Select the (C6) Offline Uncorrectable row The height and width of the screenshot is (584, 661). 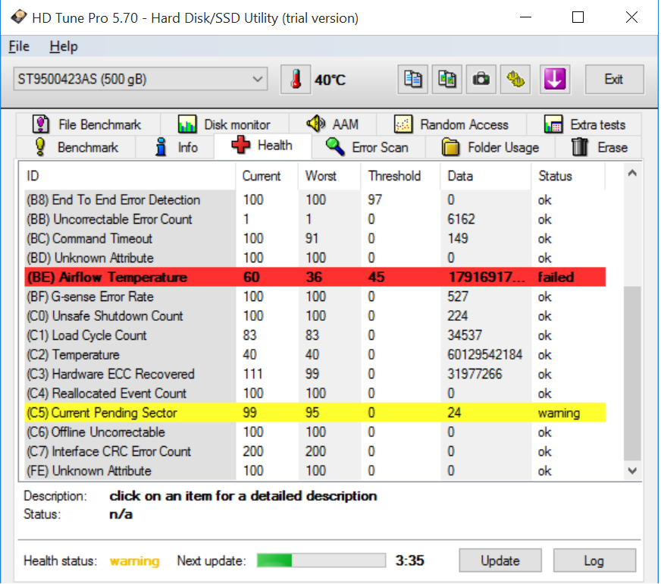click(315, 432)
